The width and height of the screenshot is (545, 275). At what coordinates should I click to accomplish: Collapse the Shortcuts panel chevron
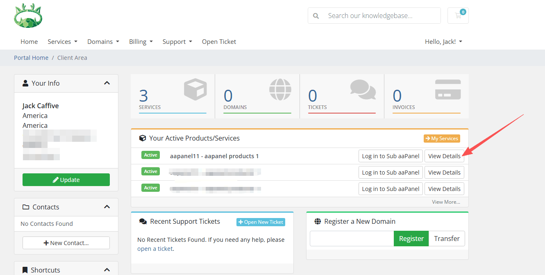[x=107, y=270]
